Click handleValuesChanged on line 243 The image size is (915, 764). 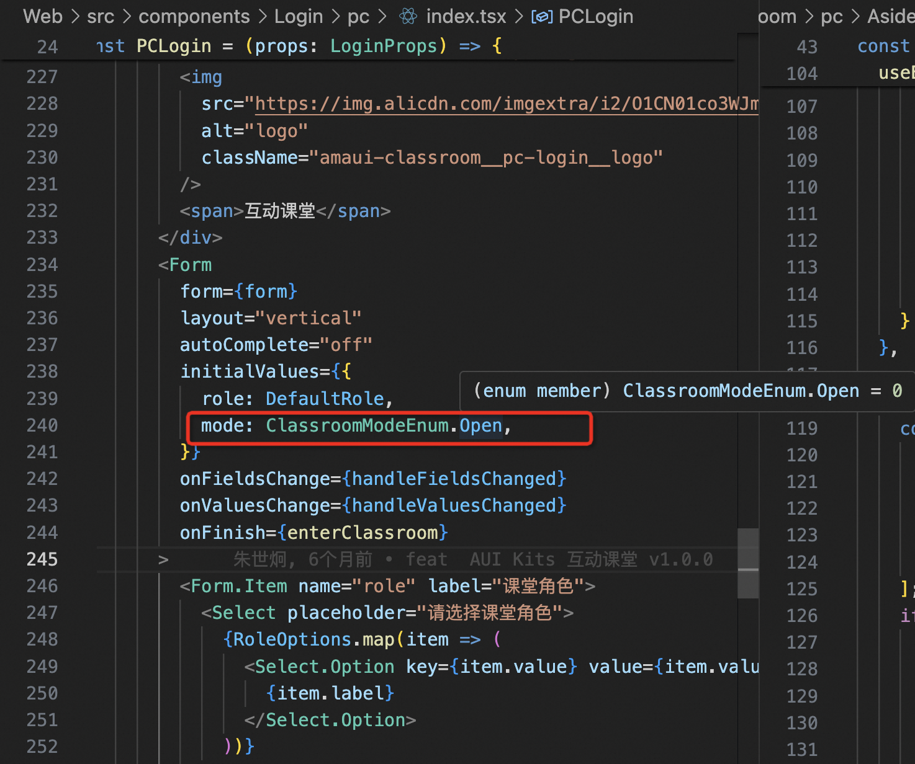point(454,505)
